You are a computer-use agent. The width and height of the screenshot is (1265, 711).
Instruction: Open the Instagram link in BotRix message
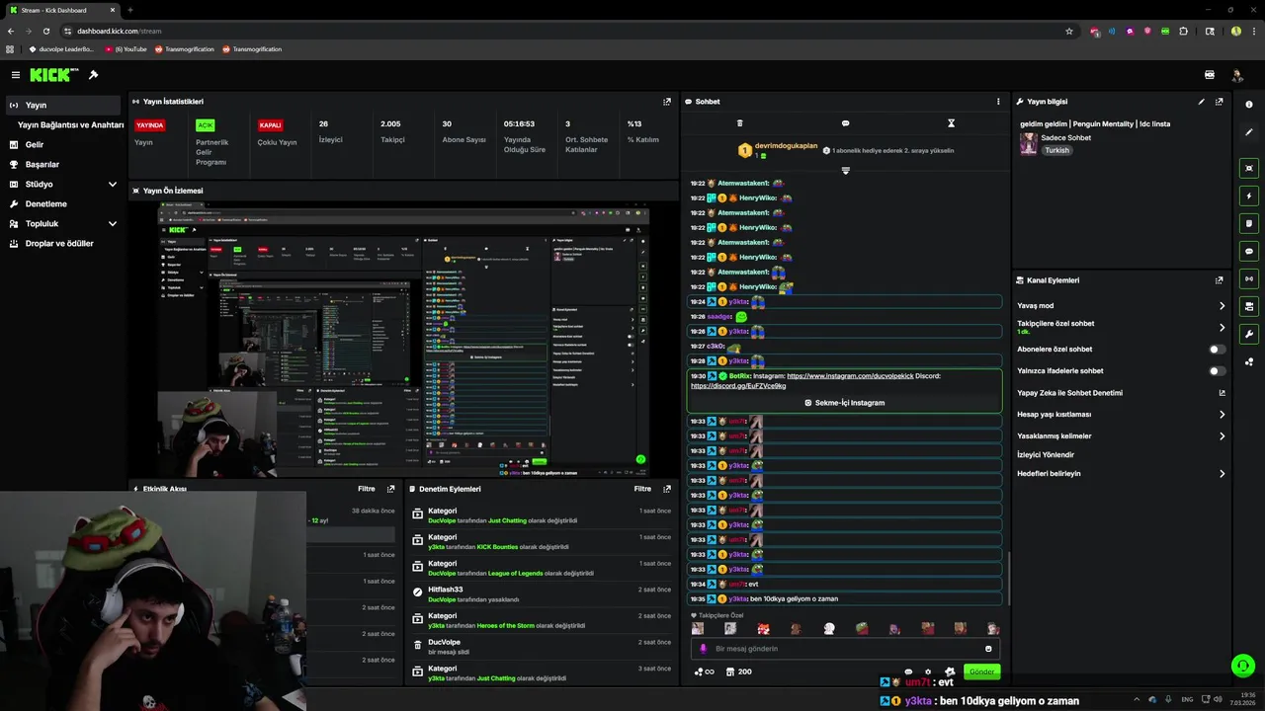pos(850,376)
